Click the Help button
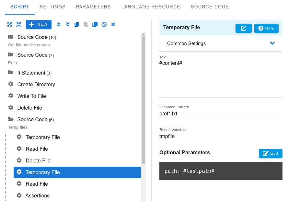Screen dimensions: 288x201 [x=266, y=28]
